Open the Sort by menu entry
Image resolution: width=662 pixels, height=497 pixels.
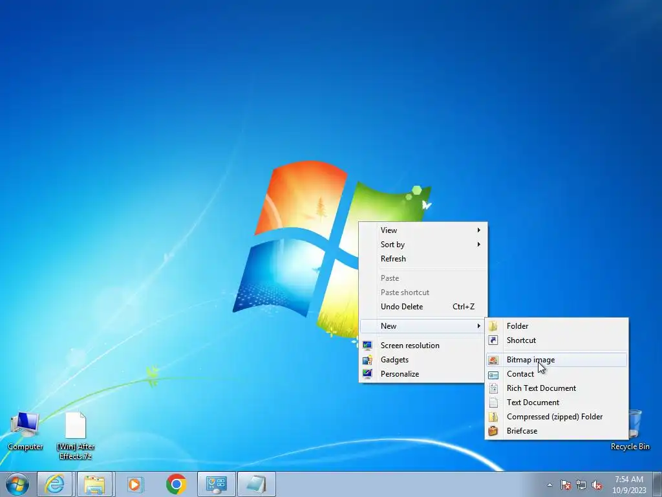click(x=423, y=244)
